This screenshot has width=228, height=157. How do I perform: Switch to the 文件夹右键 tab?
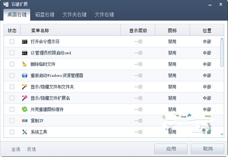74,15
